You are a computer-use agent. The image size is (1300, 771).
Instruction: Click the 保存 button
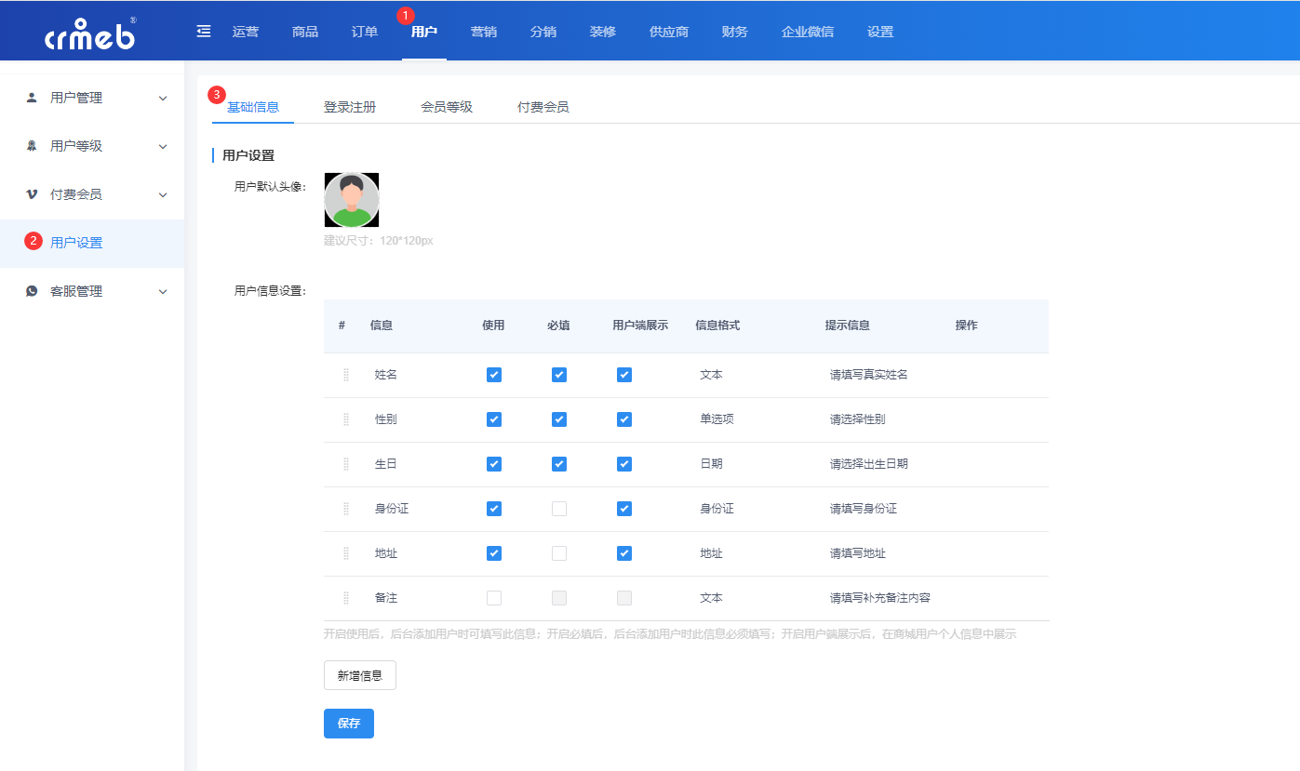tap(348, 723)
